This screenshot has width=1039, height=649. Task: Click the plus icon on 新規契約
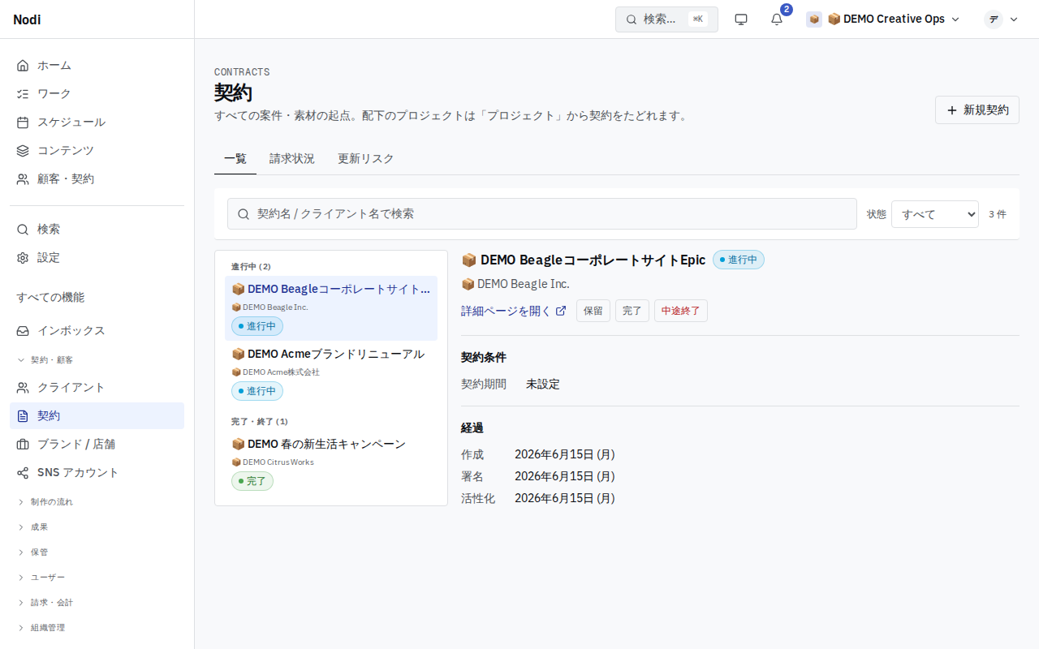coord(952,110)
